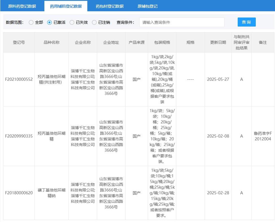Viewport: 275px width, 222px height.
Task: Click the ---- specification cell
Action: [190, 79]
